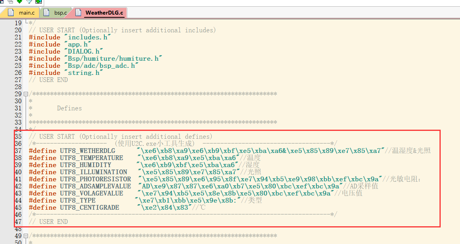Click the file icon on WeatherDLG.c tab
460x244 pixels.
(x=78, y=13)
